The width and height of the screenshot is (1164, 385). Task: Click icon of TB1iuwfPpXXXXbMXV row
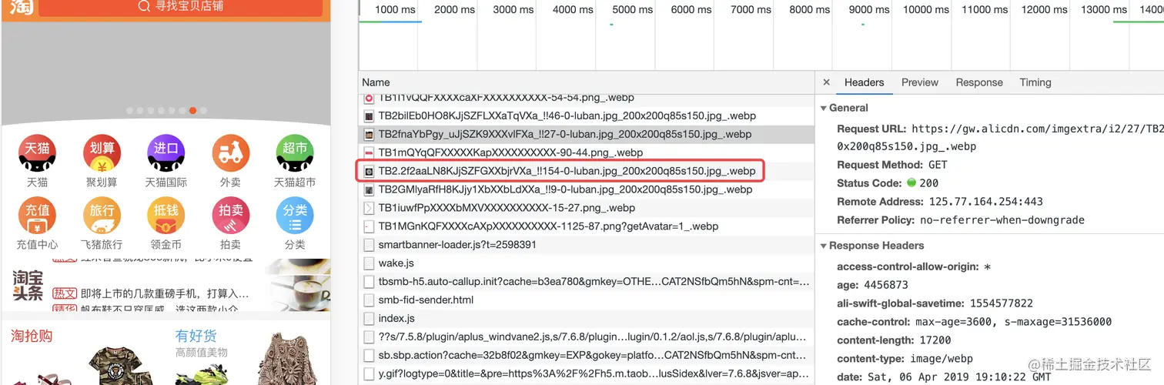pyautogui.click(x=370, y=208)
